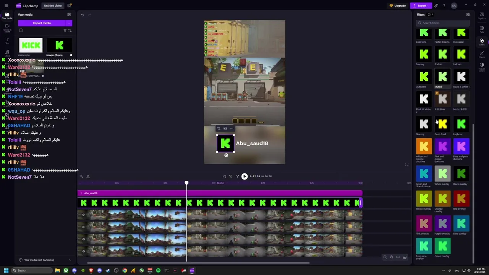Apply the Black & white 1 filter
Image resolution: width=489 pixels, height=275 pixels.
point(461,77)
